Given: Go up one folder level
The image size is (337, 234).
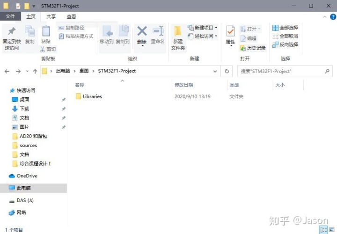Looking at the screenshot, I should [35, 71].
